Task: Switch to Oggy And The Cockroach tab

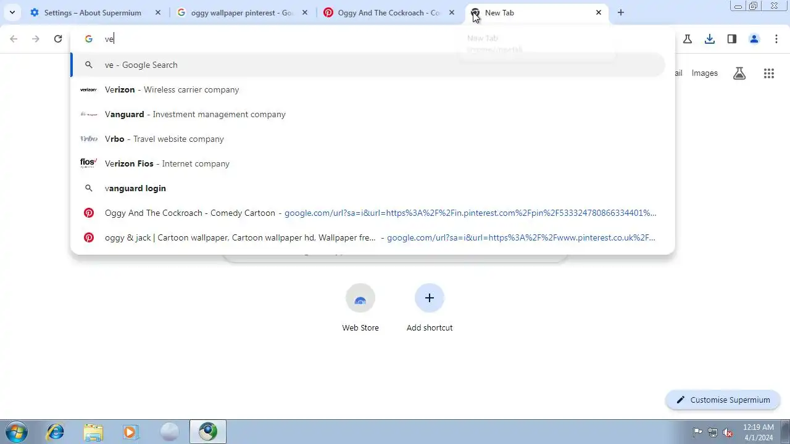Action: click(390, 12)
